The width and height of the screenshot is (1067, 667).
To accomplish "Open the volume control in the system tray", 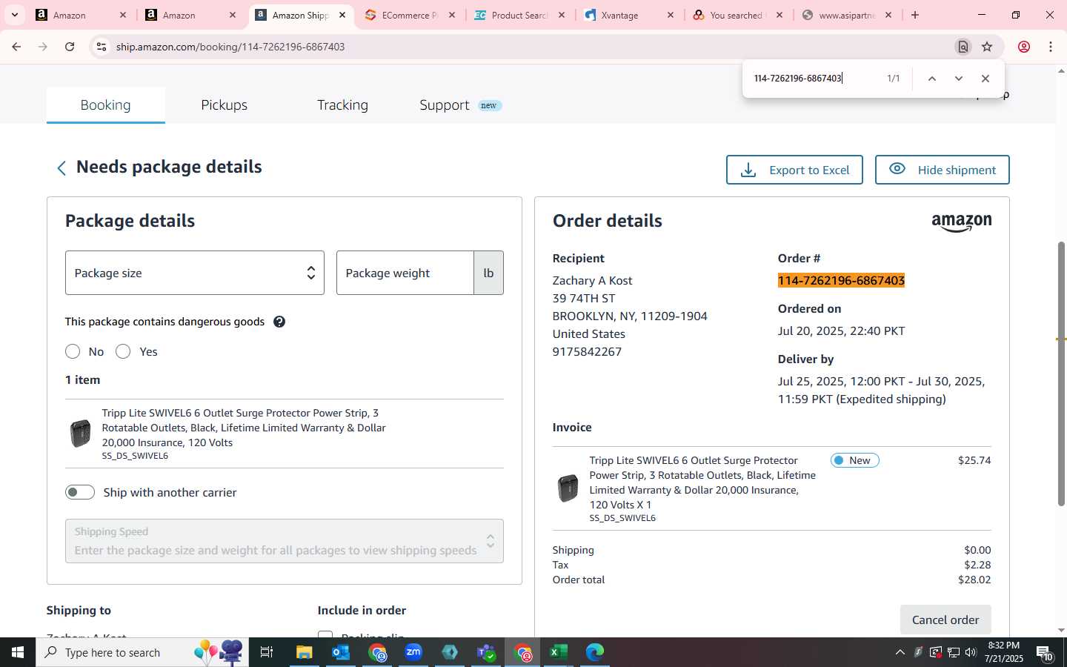I will [x=971, y=652].
